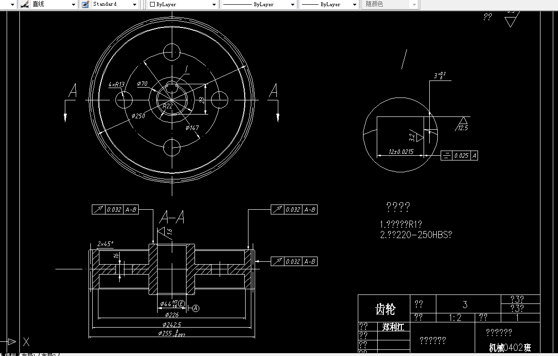Image resolution: width=558 pixels, height=356 pixels.
Task: Select the ø70 diameter dimension
Action: [x=142, y=84]
